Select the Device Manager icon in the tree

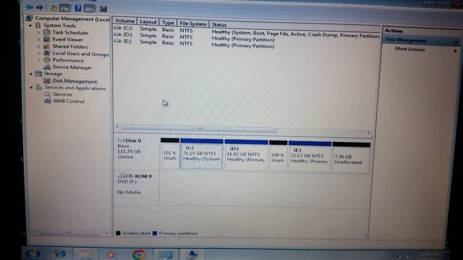pyautogui.click(x=47, y=67)
